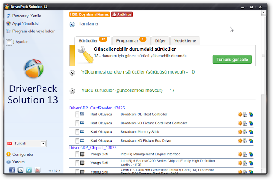The image size is (273, 180).
Task: Switch to the Sürücüler tab
Action: coord(93,41)
